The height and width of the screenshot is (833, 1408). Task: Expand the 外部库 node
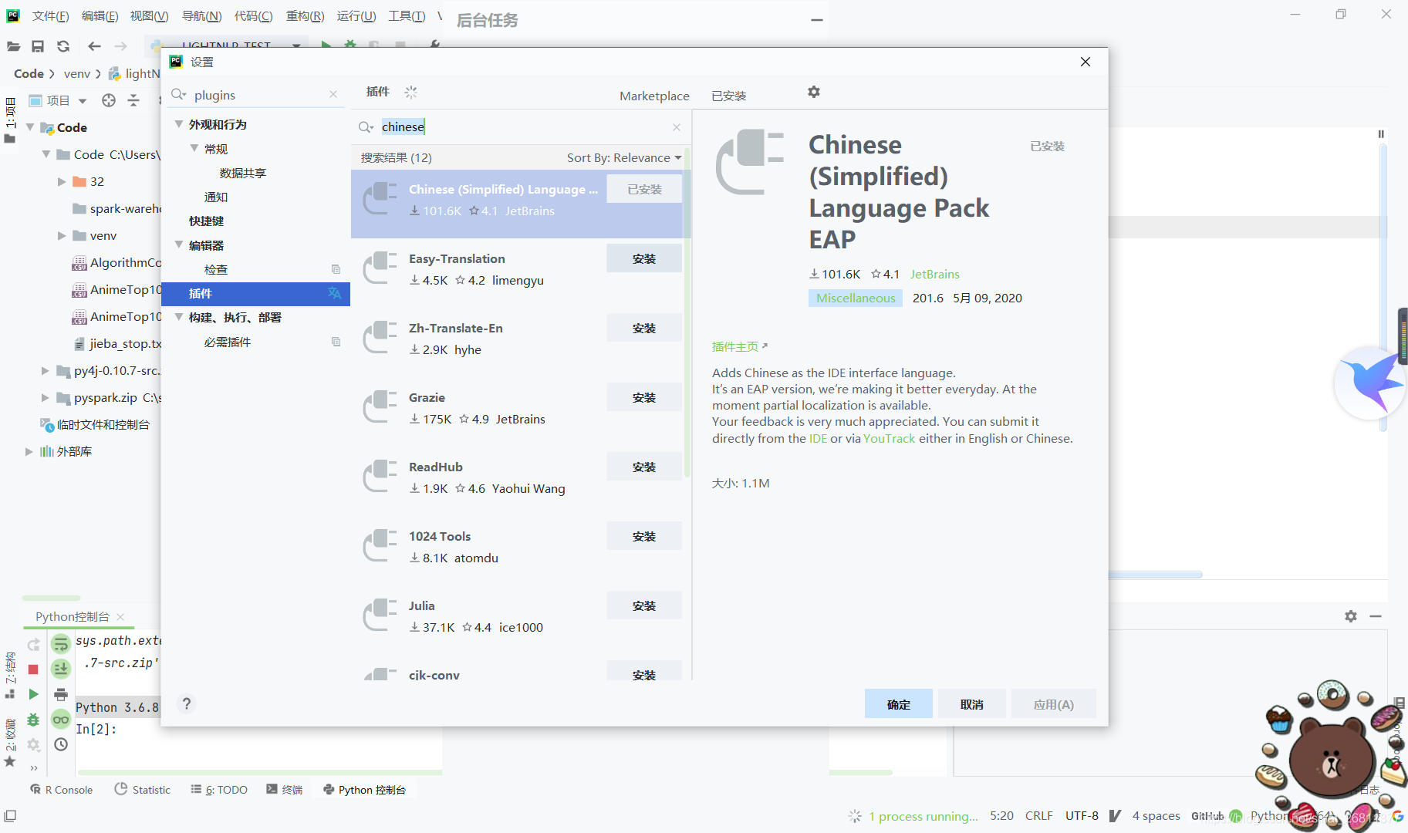pos(29,451)
